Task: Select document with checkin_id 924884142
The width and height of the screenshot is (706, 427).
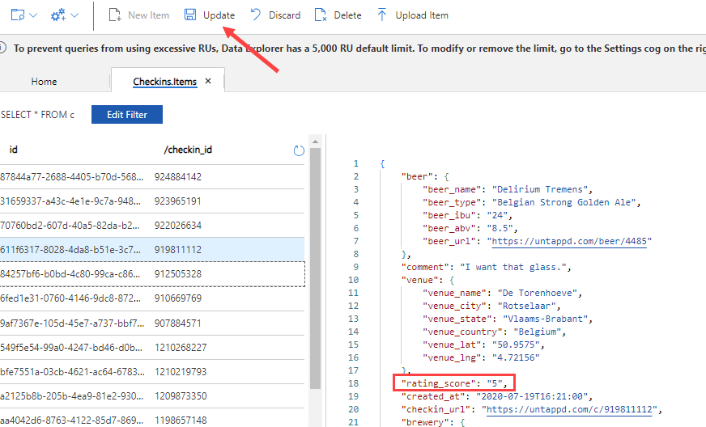Action: (178, 176)
